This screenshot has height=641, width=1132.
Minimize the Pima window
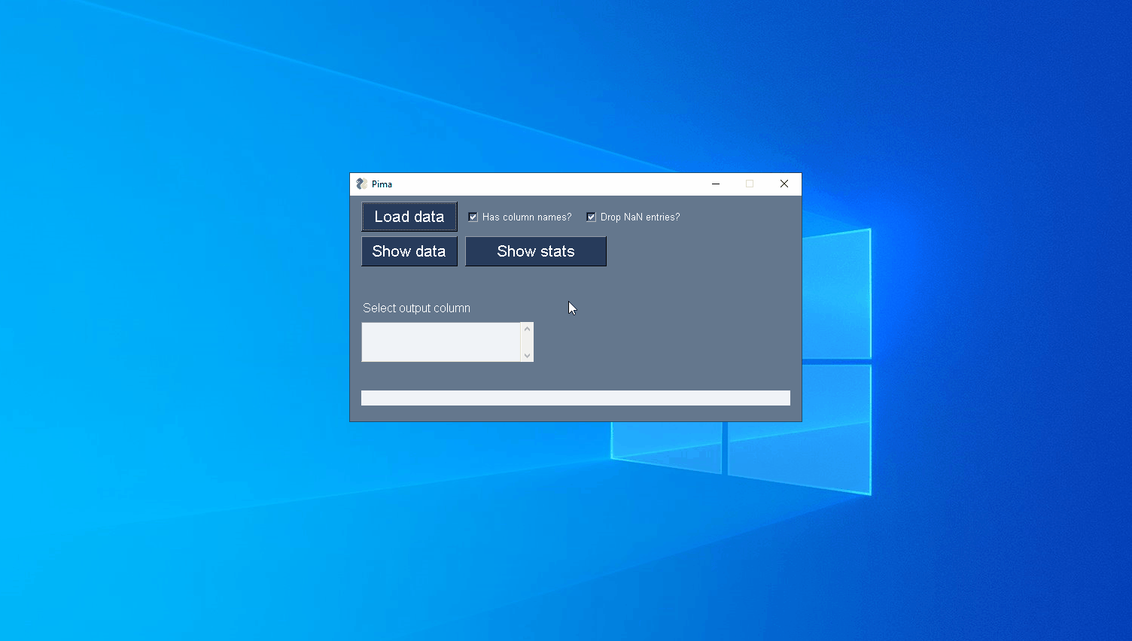(x=715, y=184)
